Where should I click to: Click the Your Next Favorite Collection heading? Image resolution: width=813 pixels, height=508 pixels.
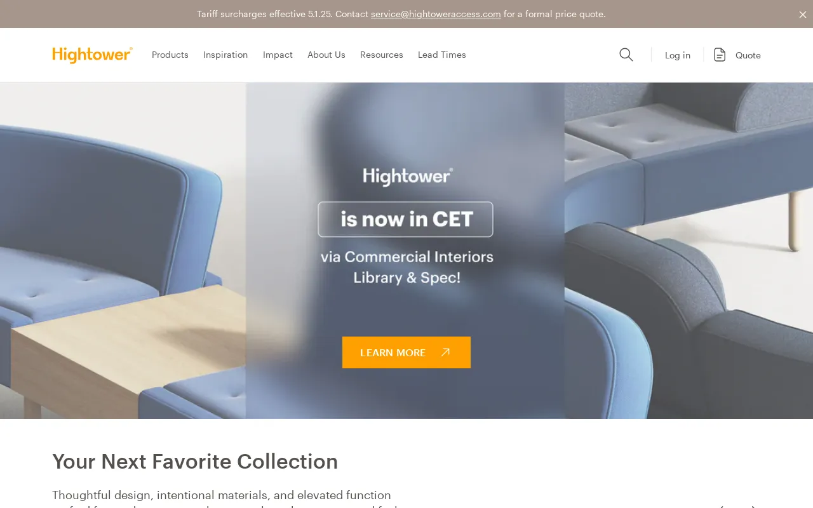coord(195,462)
